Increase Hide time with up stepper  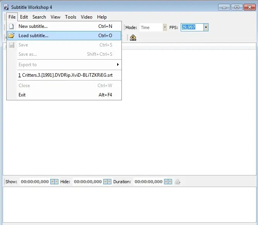[x=109, y=182]
